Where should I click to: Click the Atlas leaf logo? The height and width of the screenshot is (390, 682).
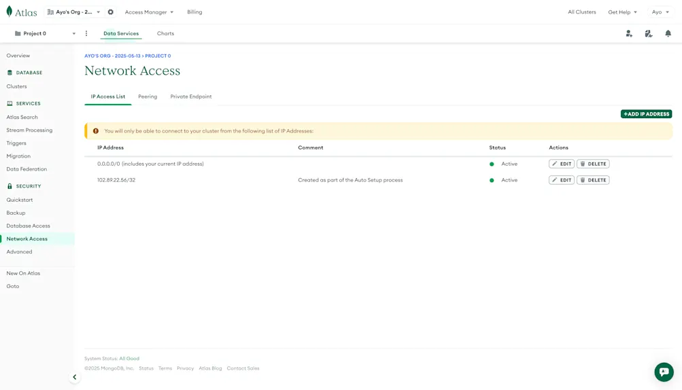(9, 12)
